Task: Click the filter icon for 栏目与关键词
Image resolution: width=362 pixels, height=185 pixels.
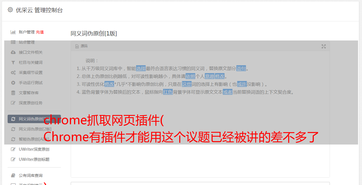Action: pyautogui.click(x=13, y=62)
